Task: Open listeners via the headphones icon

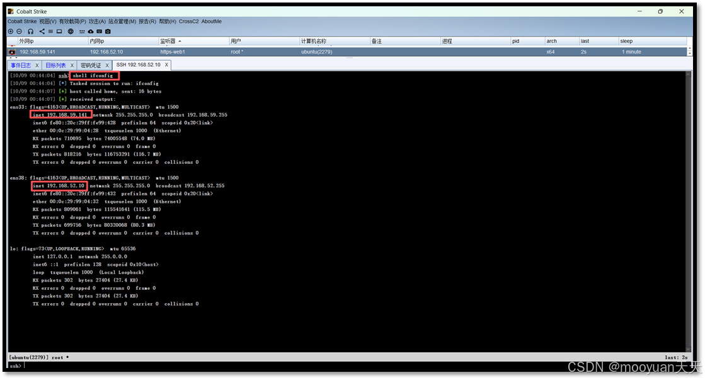Action: pos(31,32)
